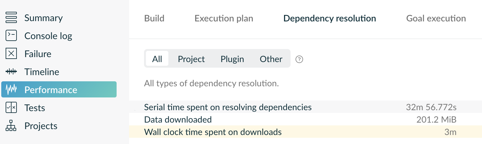Navigate to the Timeline section

42,72
